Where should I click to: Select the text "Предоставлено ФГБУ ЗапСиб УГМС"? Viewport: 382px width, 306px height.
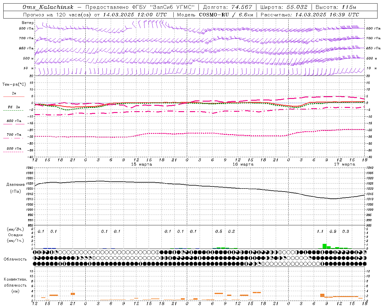[140, 7]
